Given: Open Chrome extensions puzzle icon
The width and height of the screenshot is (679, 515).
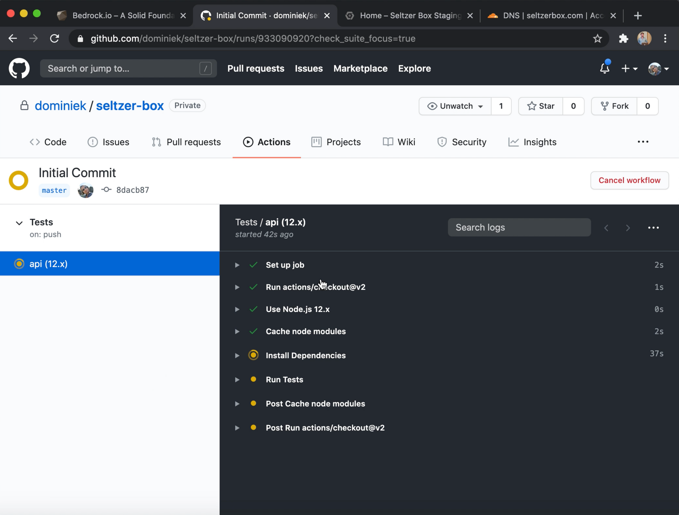Looking at the screenshot, I should coord(623,38).
